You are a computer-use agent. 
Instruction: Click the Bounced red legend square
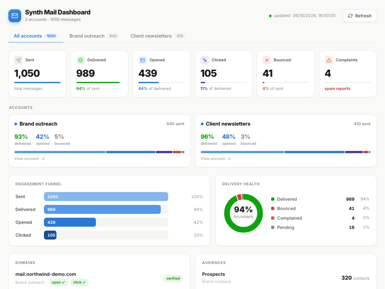[273, 208]
